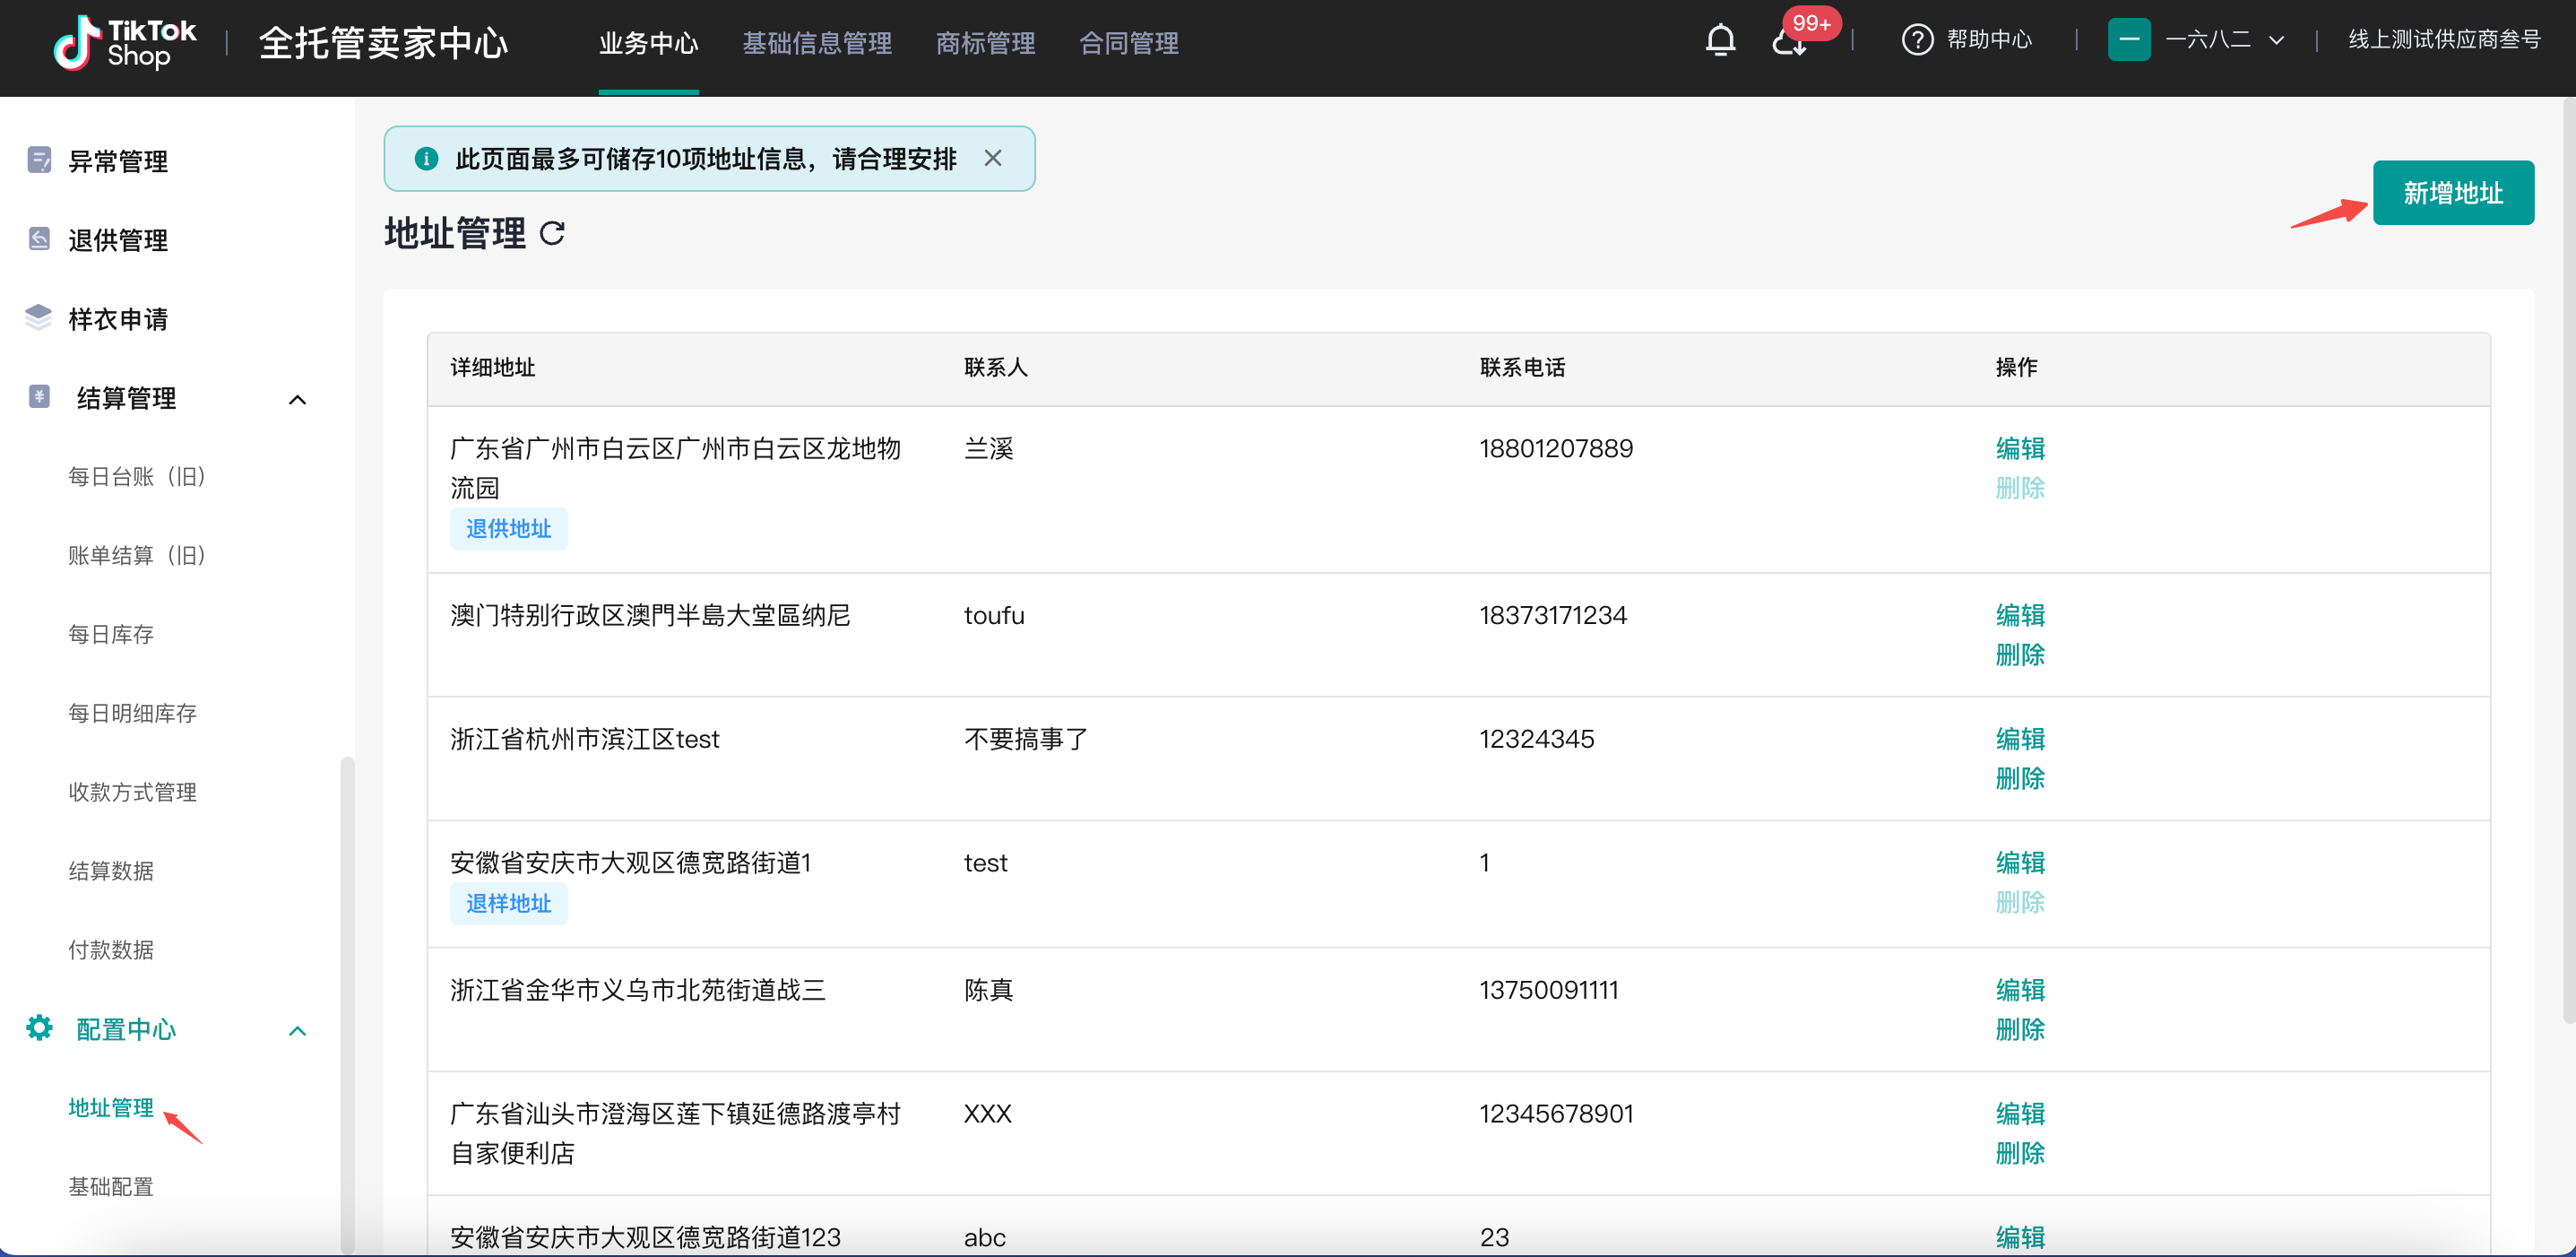
Task: Edit the 兰溪 address row
Action: tap(2020, 447)
